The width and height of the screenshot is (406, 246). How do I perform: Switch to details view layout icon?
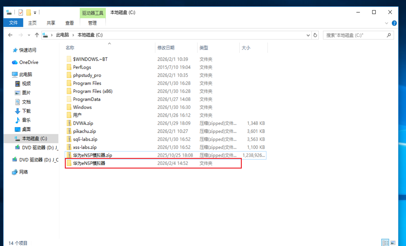coord(385,243)
